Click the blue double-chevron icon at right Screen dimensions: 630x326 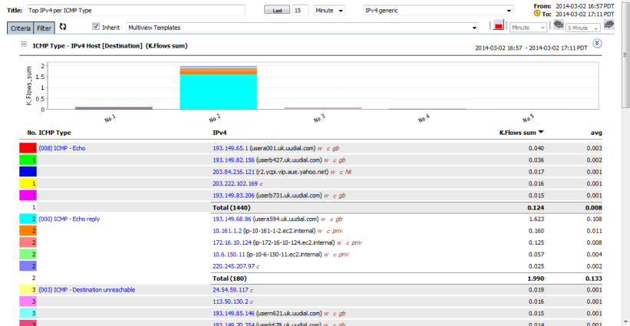pyautogui.click(x=597, y=43)
